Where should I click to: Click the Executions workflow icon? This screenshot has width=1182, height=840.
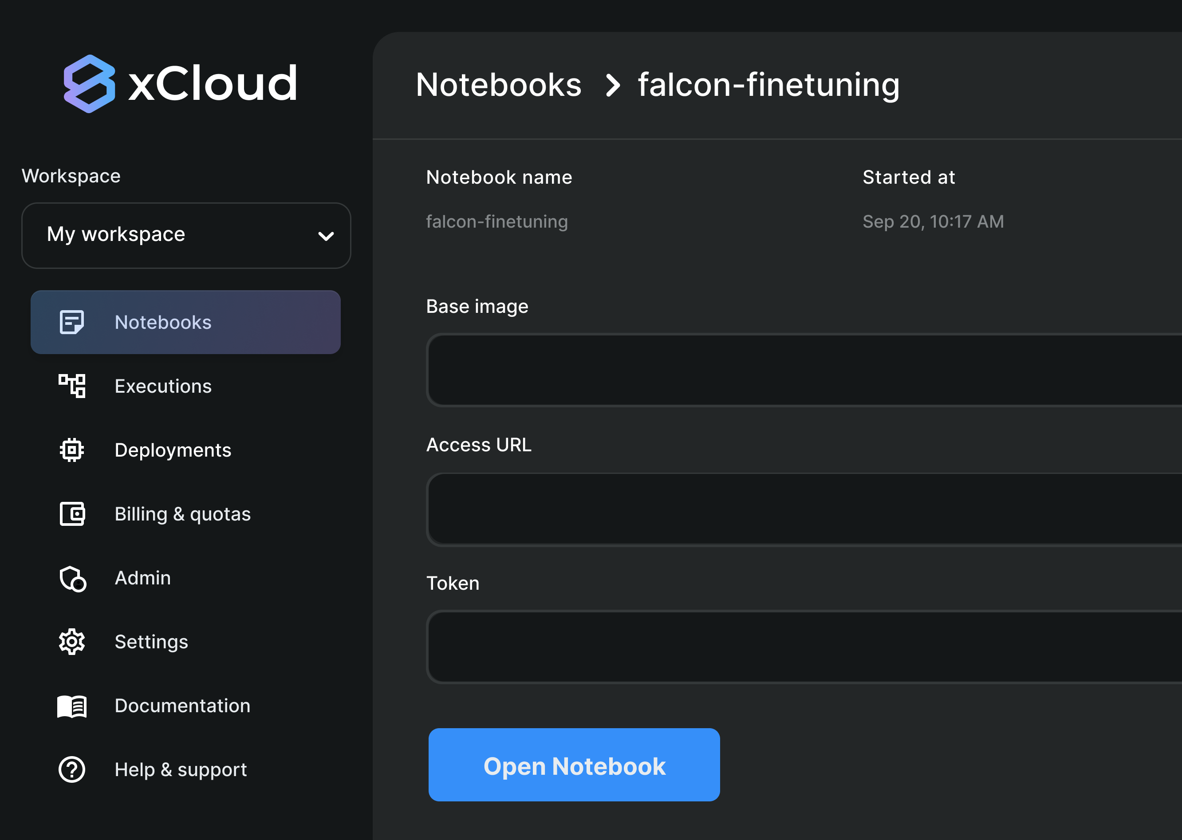(71, 386)
